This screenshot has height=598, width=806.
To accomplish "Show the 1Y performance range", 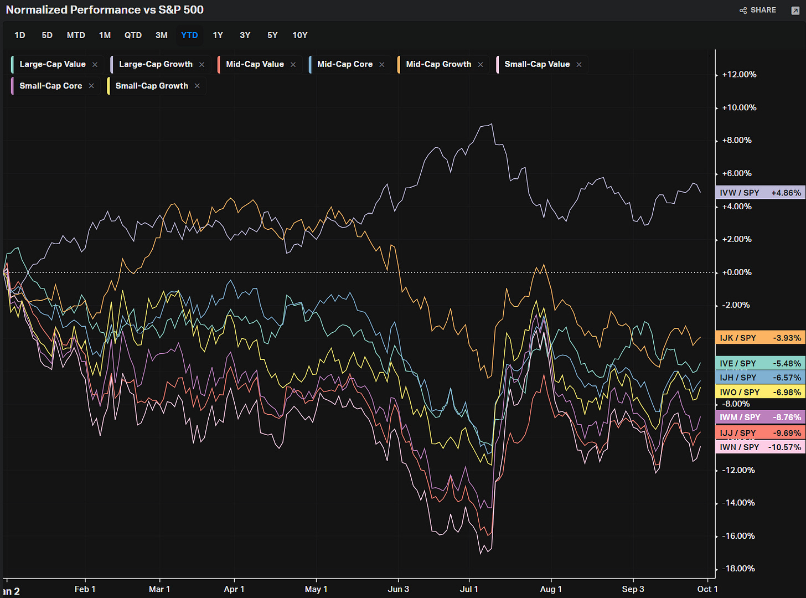I will [x=218, y=35].
